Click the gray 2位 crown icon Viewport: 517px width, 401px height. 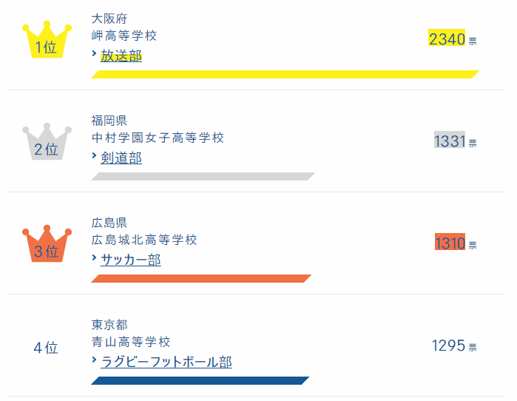point(46,144)
